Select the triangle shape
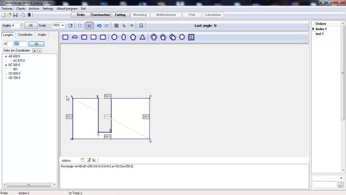The image size is (346, 195). (142, 37)
